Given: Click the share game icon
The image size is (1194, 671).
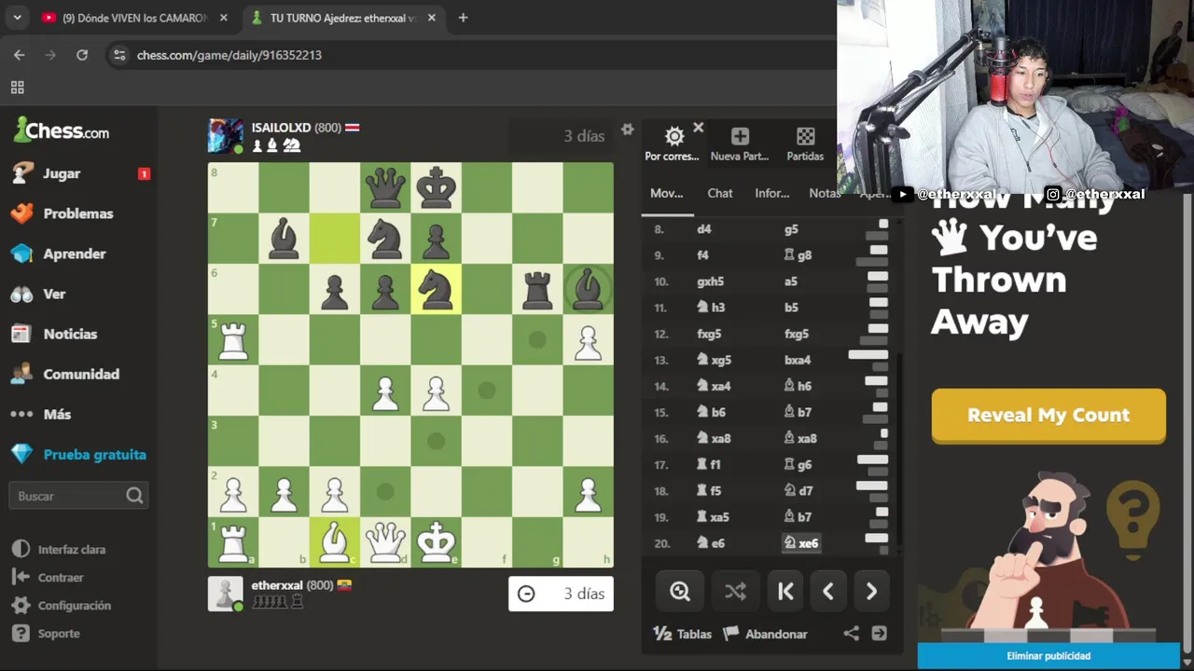Looking at the screenshot, I should point(851,634).
